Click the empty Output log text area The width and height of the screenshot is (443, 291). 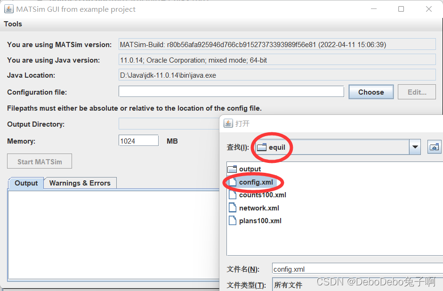click(x=114, y=235)
